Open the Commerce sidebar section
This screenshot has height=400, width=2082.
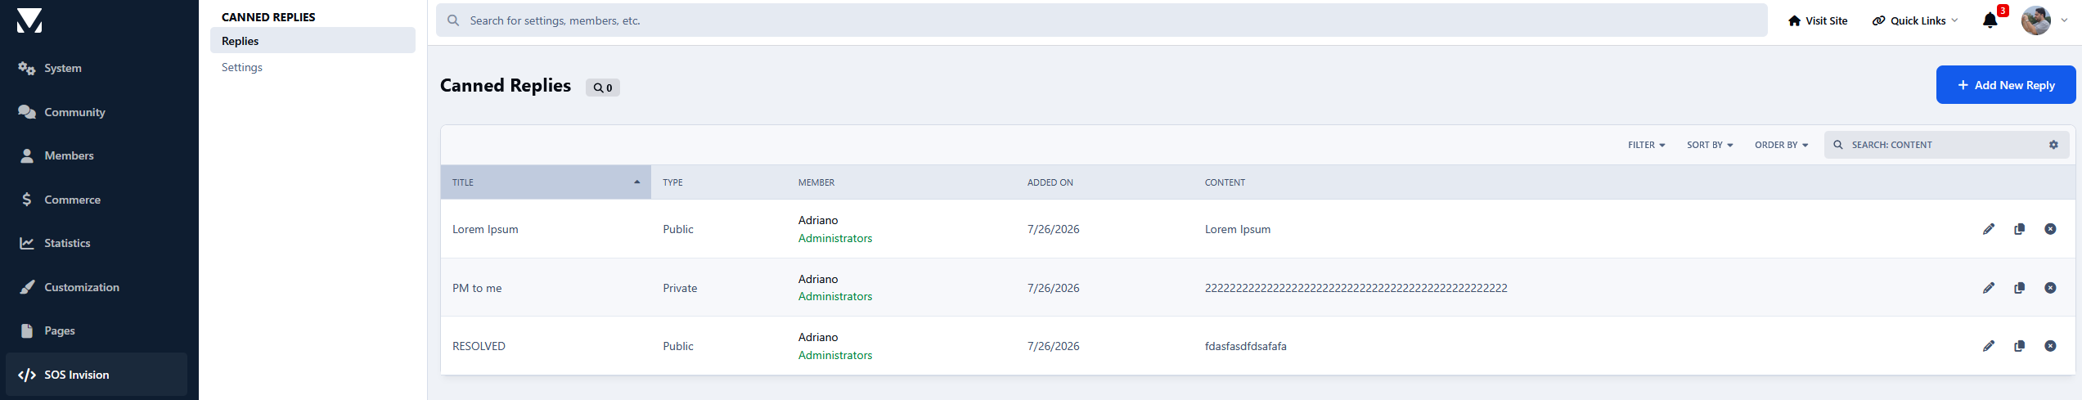pos(72,200)
